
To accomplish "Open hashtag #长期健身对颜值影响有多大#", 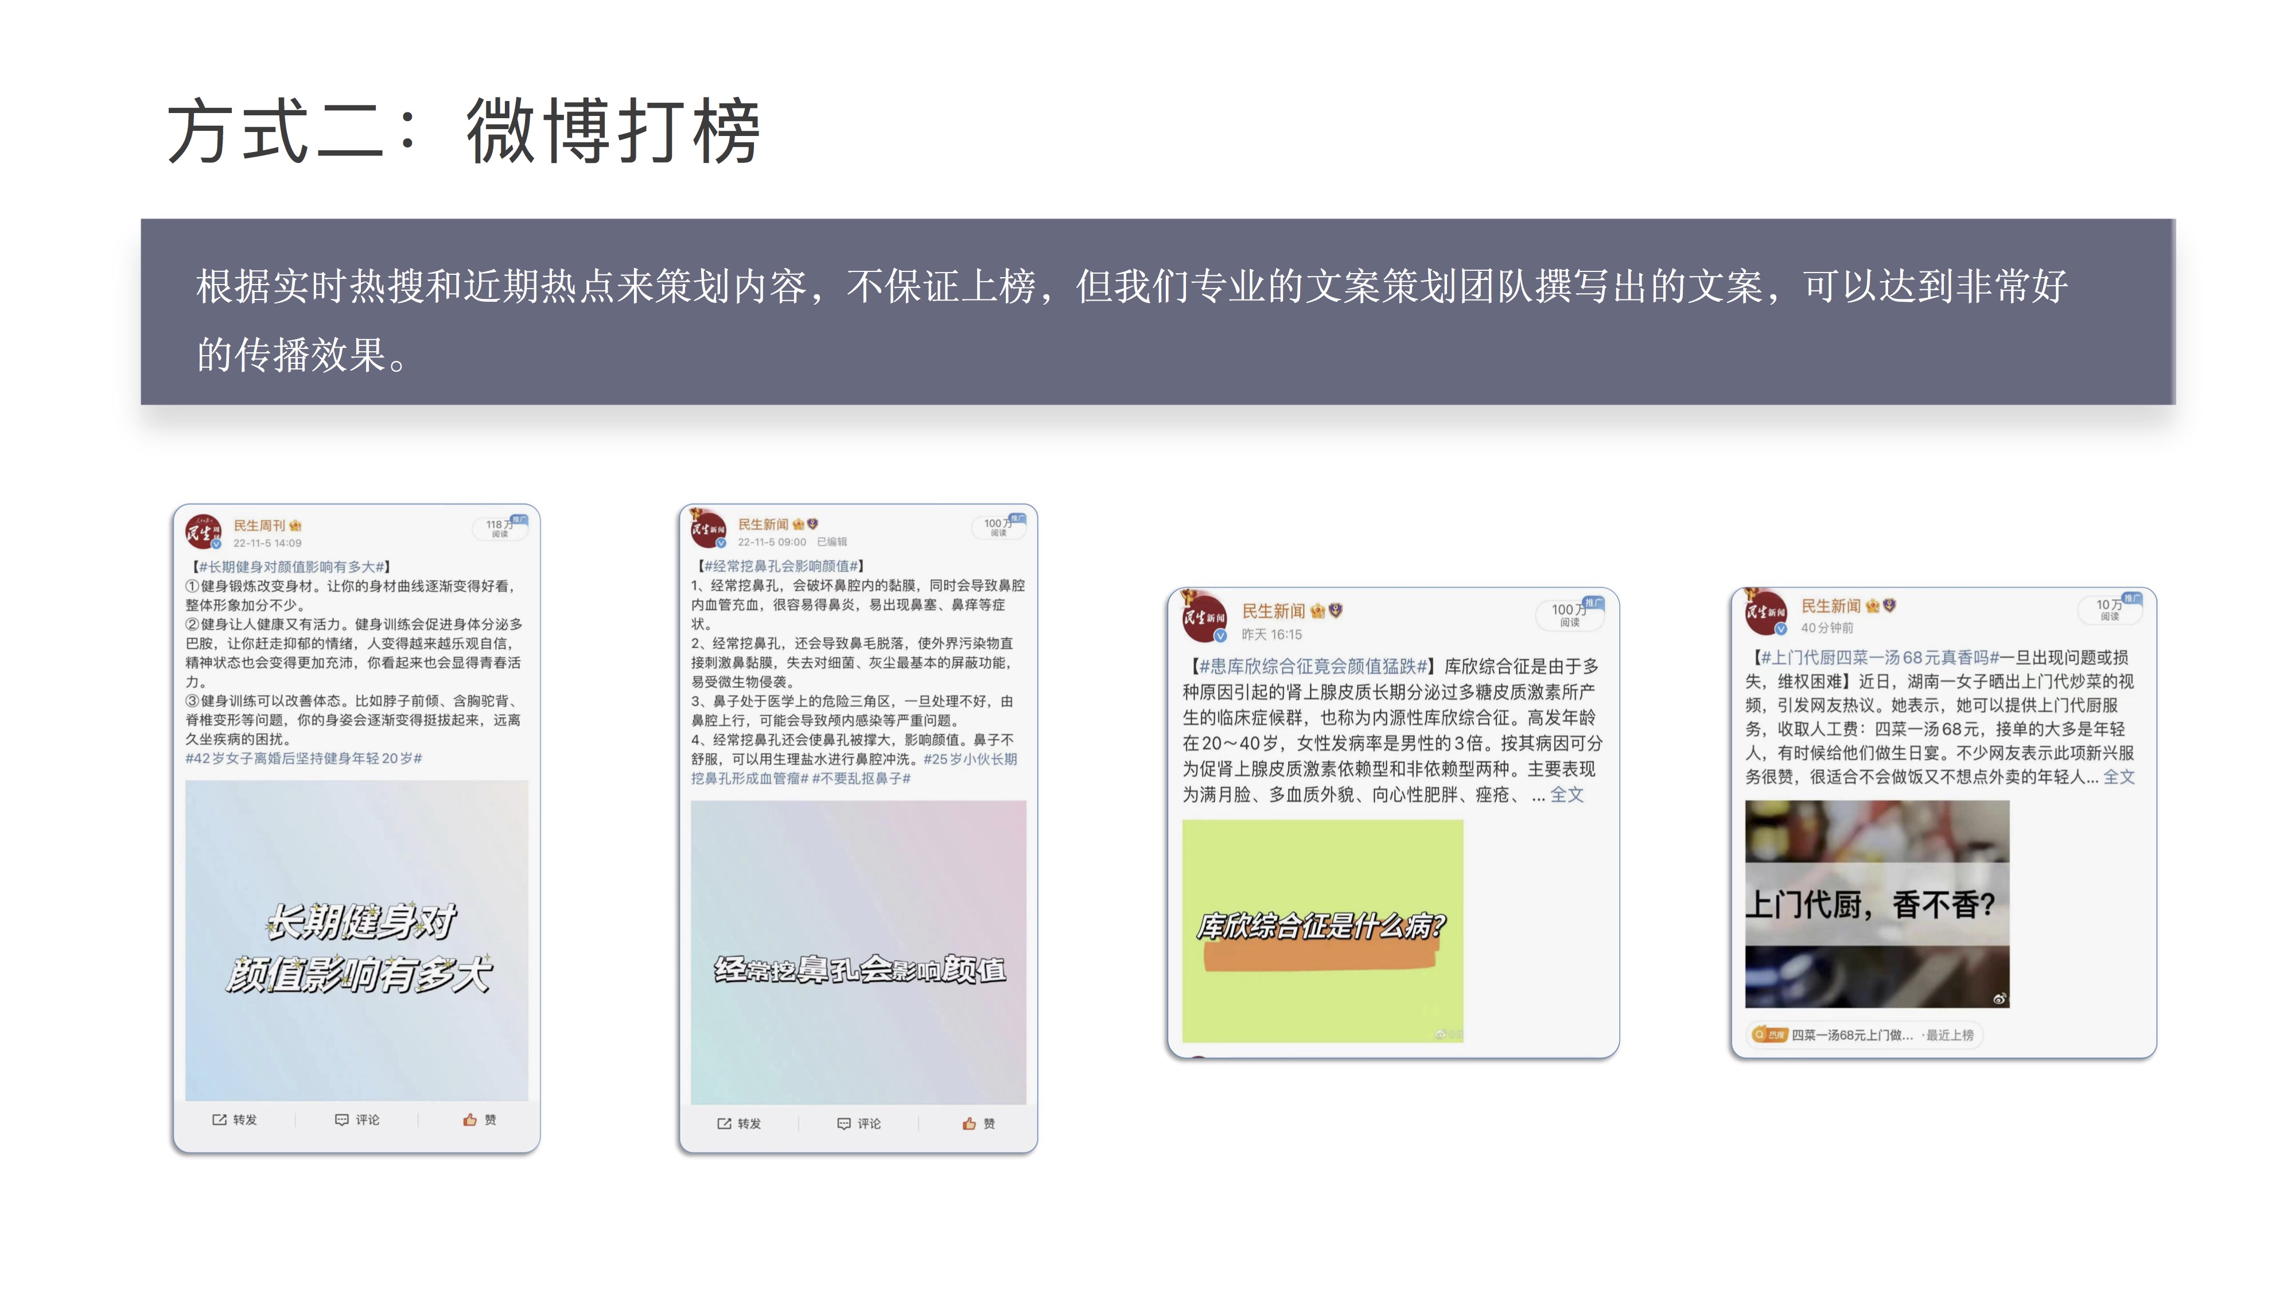I will [x=291, y=567].
